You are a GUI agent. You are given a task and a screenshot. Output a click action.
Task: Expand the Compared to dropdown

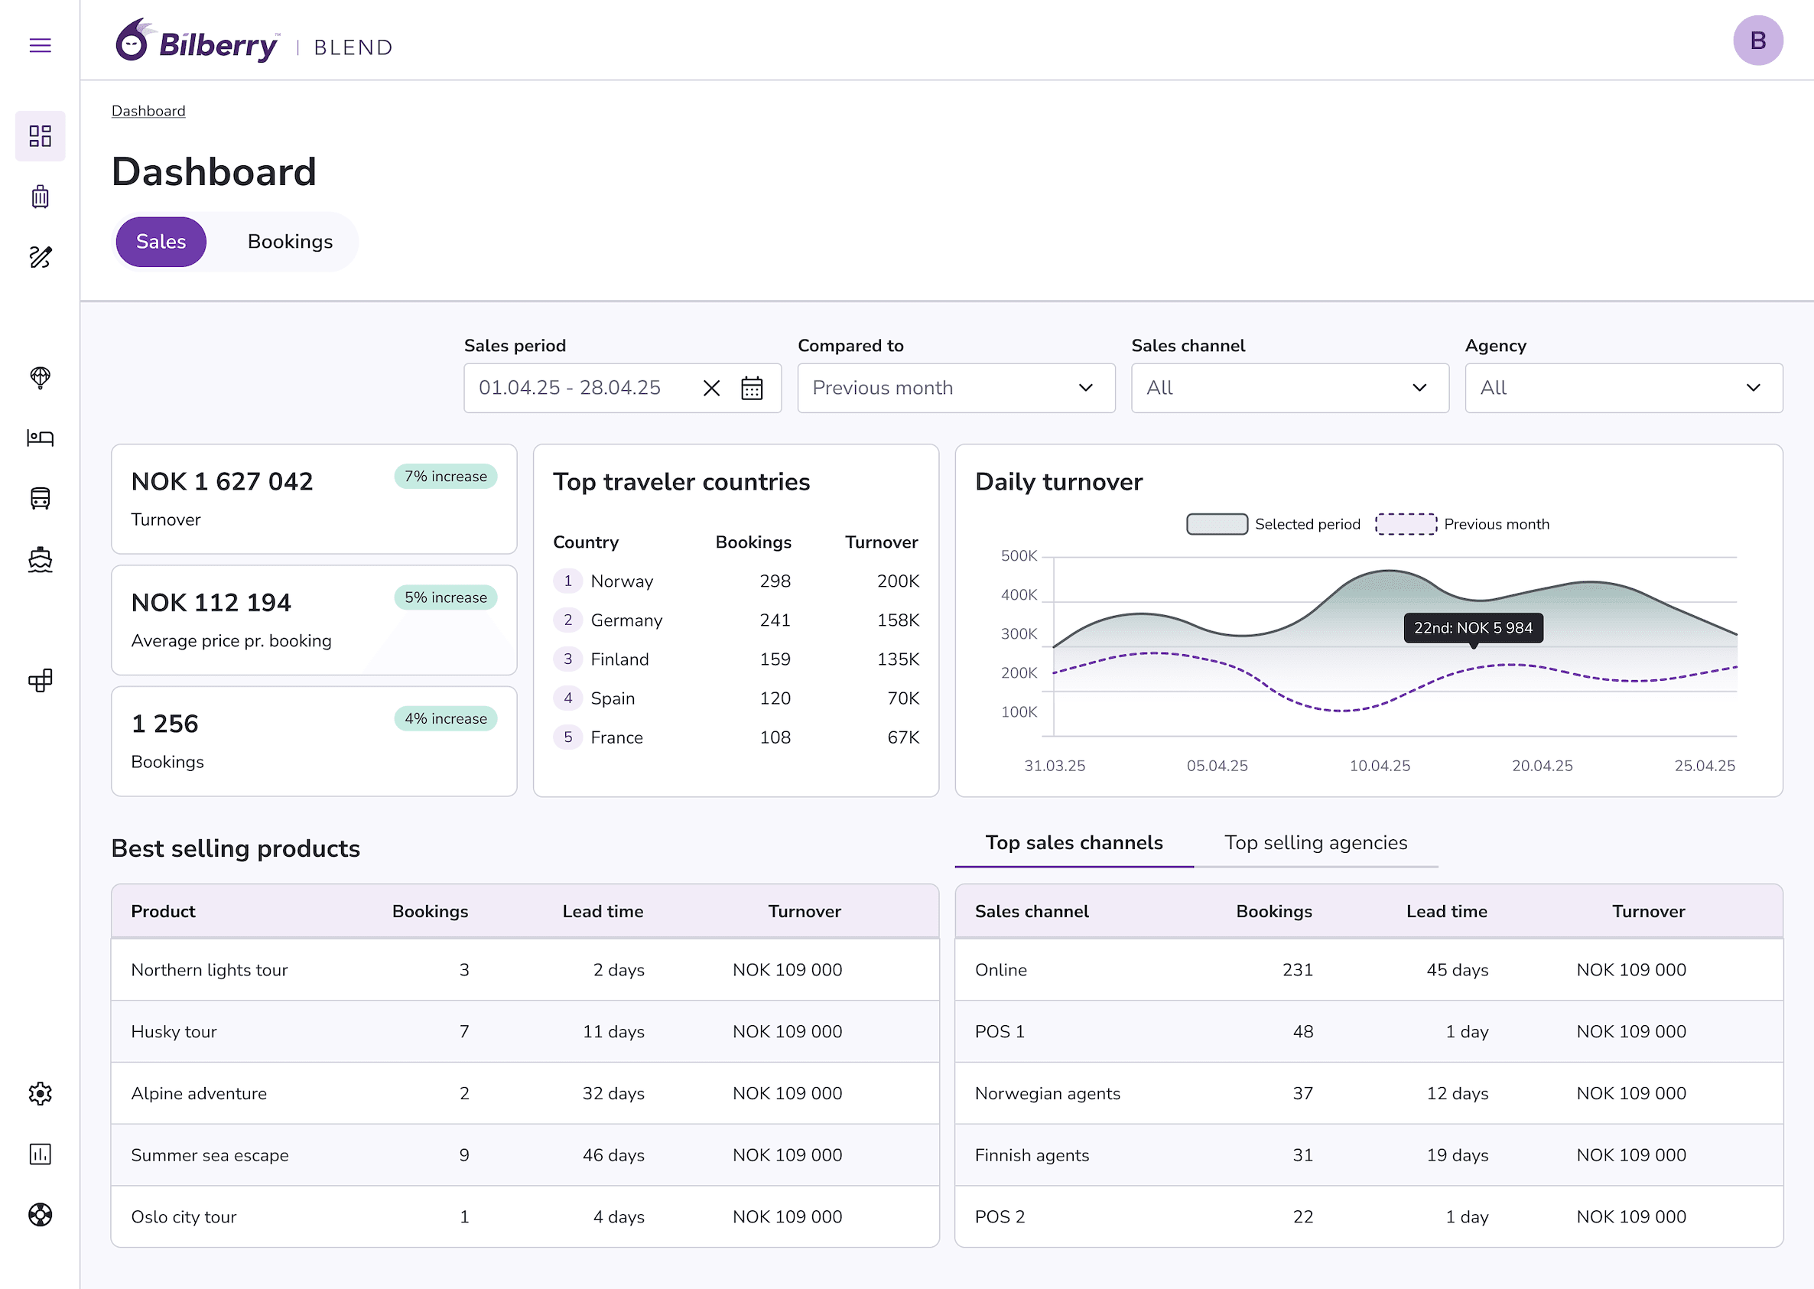pyautogui.click(x=955, y=388)
